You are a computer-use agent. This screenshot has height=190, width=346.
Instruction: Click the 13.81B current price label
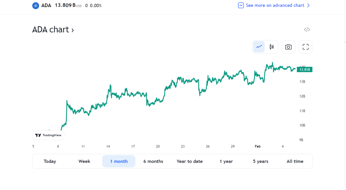304,70
